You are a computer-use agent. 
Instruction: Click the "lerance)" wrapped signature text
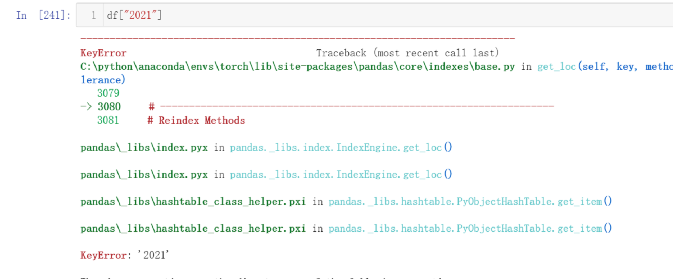click(x=103, y=80)
